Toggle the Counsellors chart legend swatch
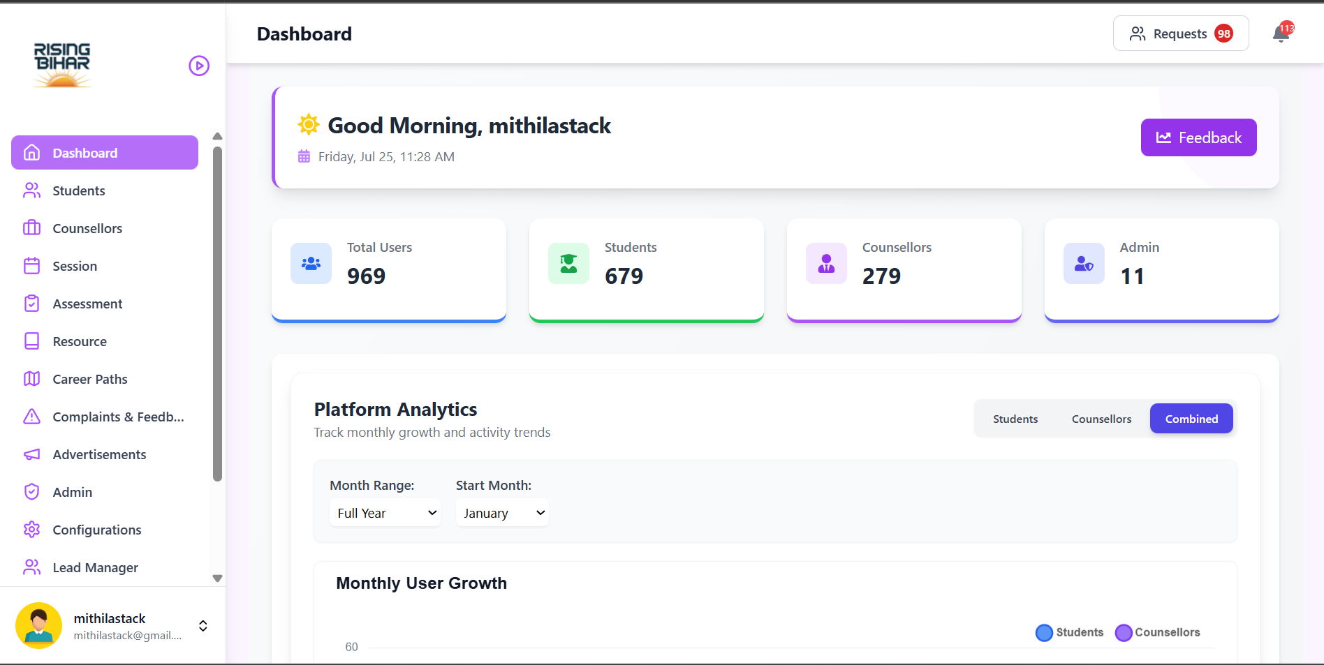 click(x=1124, y=632)
